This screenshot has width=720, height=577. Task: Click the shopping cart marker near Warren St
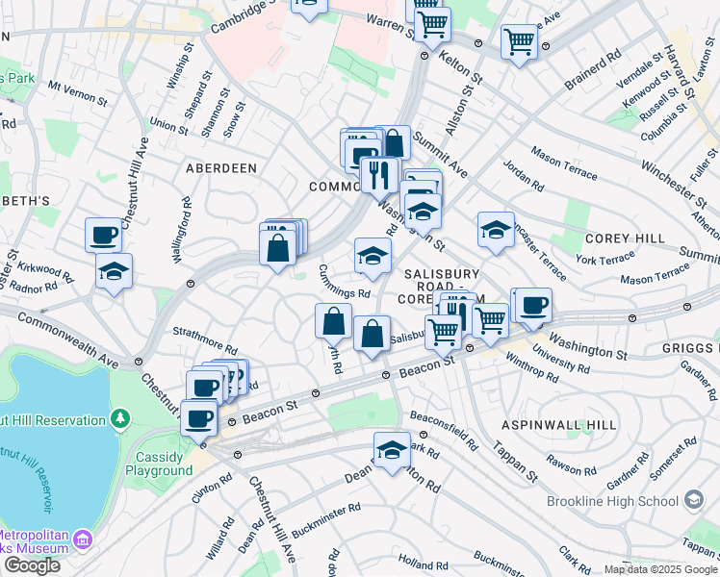pyautogui.click(x=432, y=25)
